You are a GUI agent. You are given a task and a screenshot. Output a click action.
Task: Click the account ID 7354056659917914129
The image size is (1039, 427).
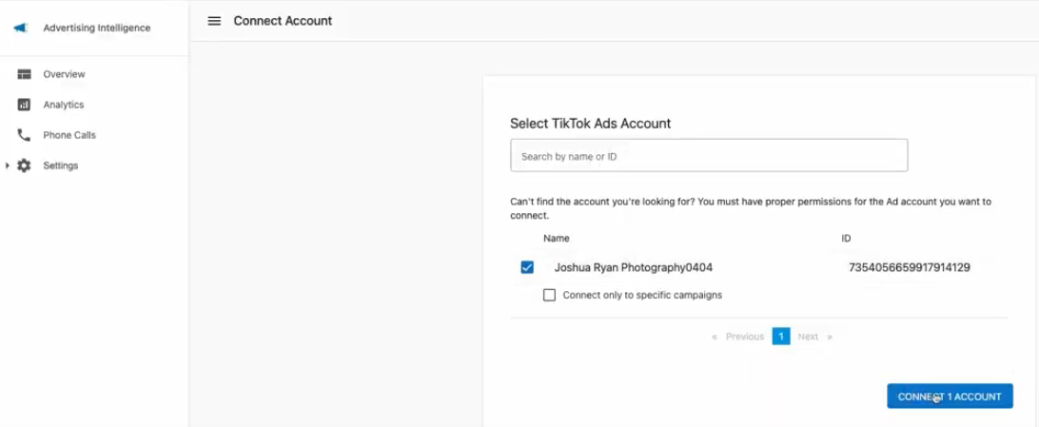[910, 267]
